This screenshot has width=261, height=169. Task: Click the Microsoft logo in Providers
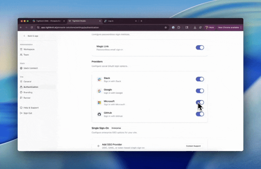pyautogui.click(x=99, y=103)
